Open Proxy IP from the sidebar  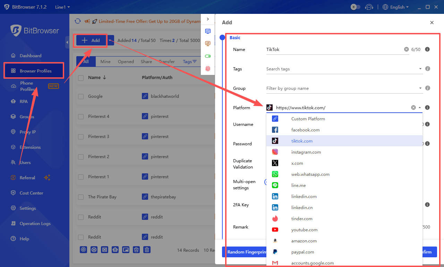pos(29,132)
